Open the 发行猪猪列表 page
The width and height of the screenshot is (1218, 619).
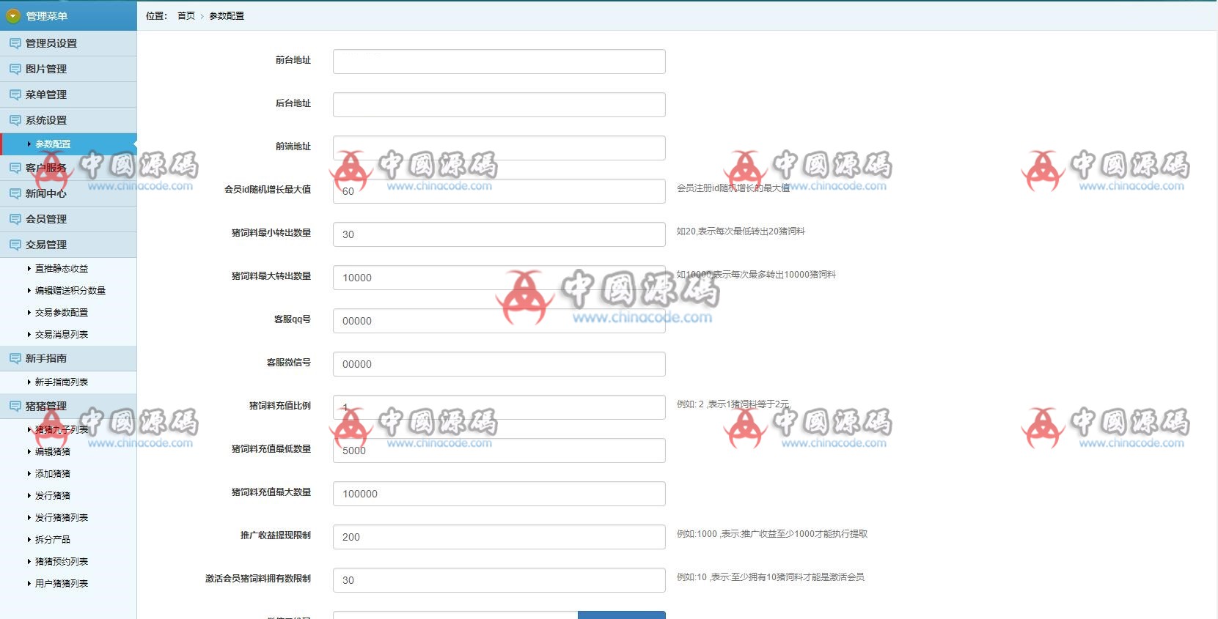tap(62, 518)
